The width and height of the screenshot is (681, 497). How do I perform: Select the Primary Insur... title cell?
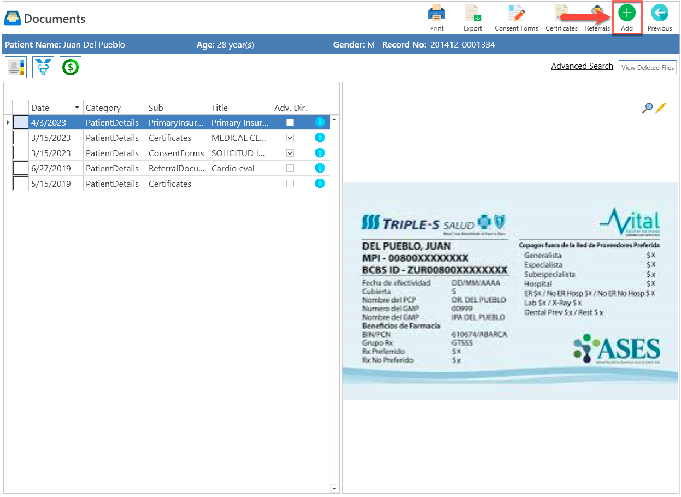pos(240,122)
